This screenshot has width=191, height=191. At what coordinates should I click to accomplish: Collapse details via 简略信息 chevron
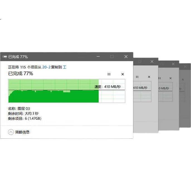pos(11,132)
